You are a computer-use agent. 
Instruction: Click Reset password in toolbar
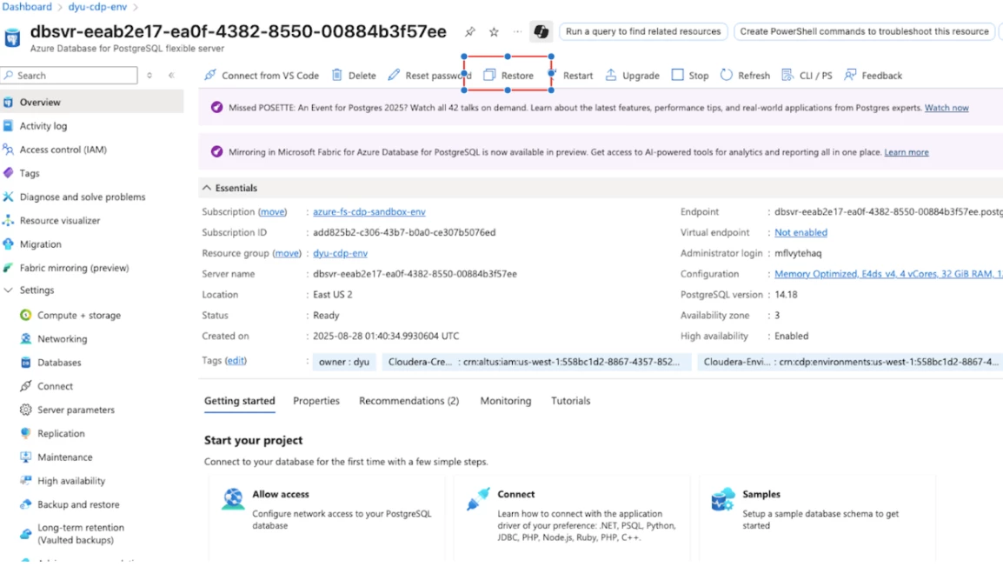(x=429, y=76)
